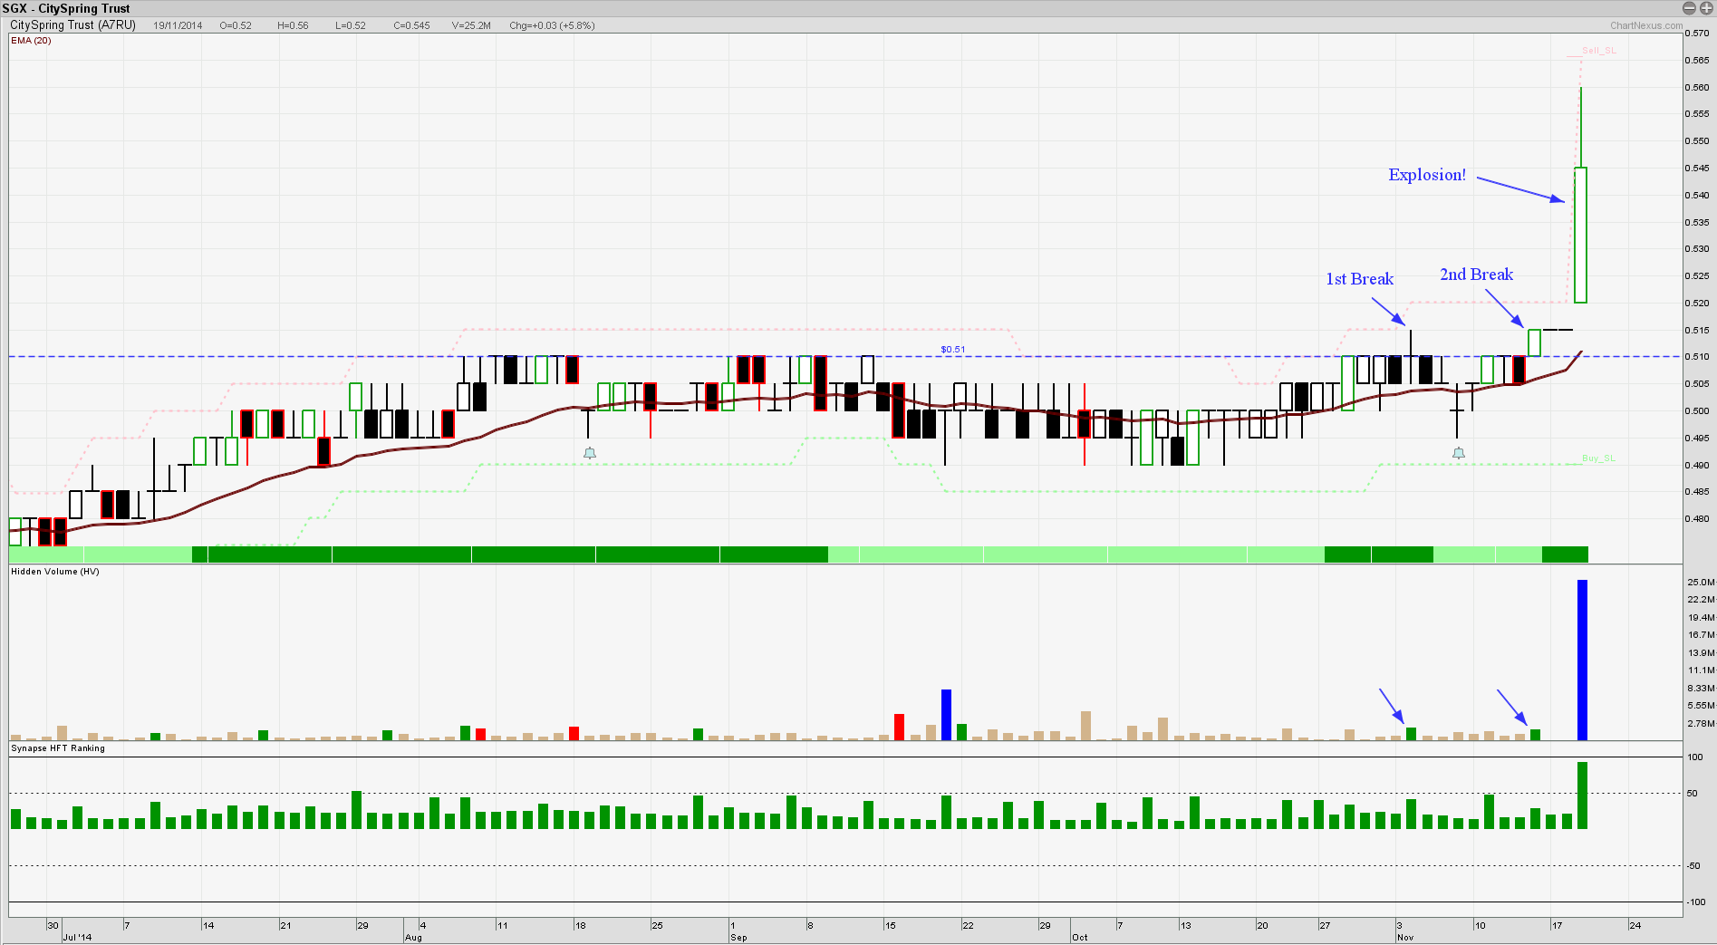Click the plus zoom-in icon at top right
Viewport: 1717px width, 945px height.
[x=1703, y=8]
